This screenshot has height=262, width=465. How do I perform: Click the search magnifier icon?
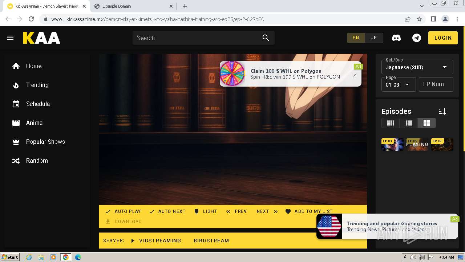click(x=266, y=38)
